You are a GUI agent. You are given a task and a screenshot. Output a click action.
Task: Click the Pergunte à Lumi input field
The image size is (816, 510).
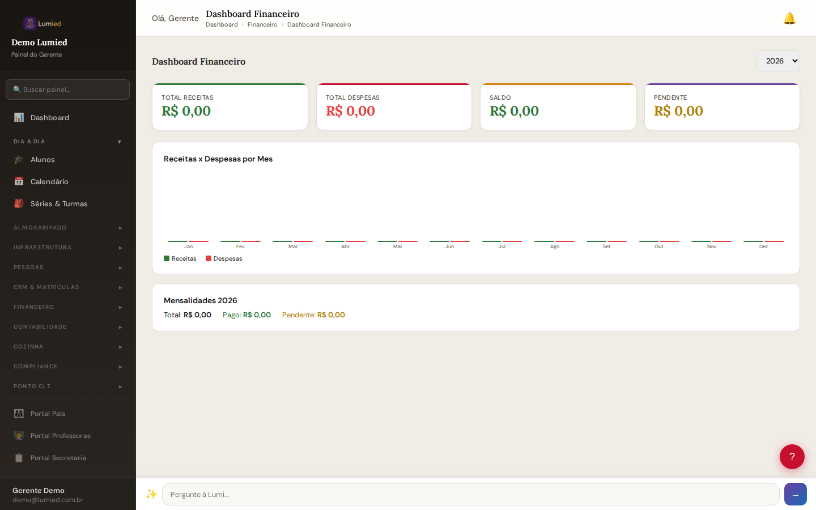(470, 494)
